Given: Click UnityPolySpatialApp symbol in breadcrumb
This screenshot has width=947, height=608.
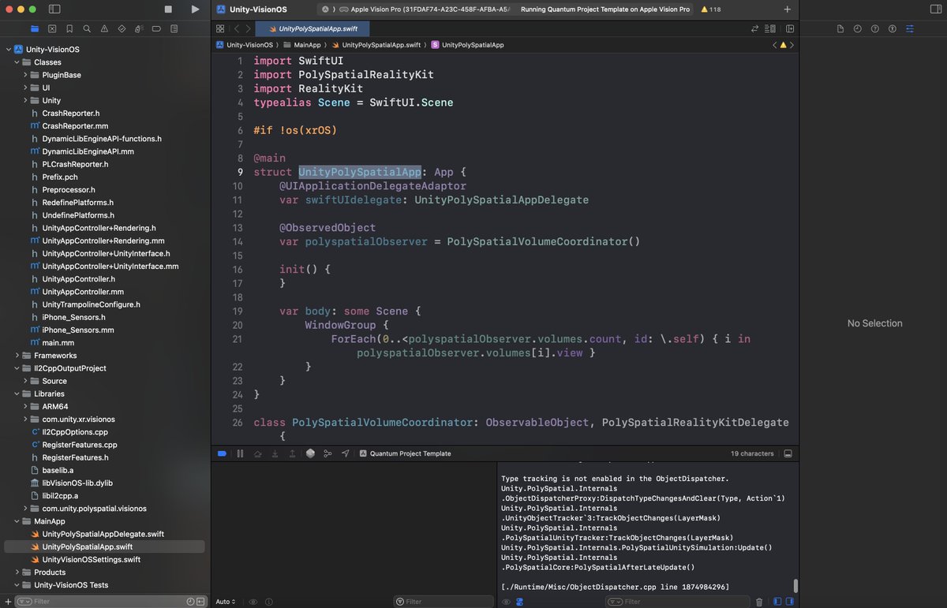Looking at the screenshot, I should click(468, 45).
